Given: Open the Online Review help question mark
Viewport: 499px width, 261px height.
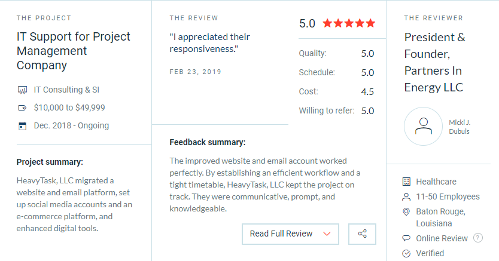Looking at the screenshot, I should 477,238.
